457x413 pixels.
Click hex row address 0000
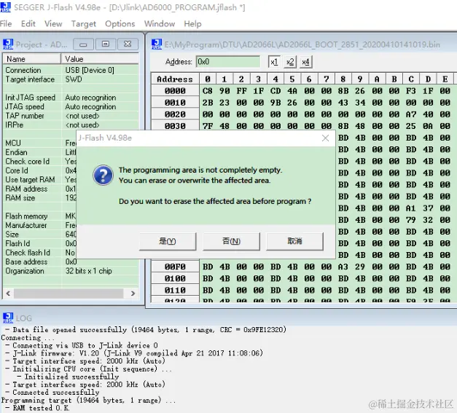point(175,91)
